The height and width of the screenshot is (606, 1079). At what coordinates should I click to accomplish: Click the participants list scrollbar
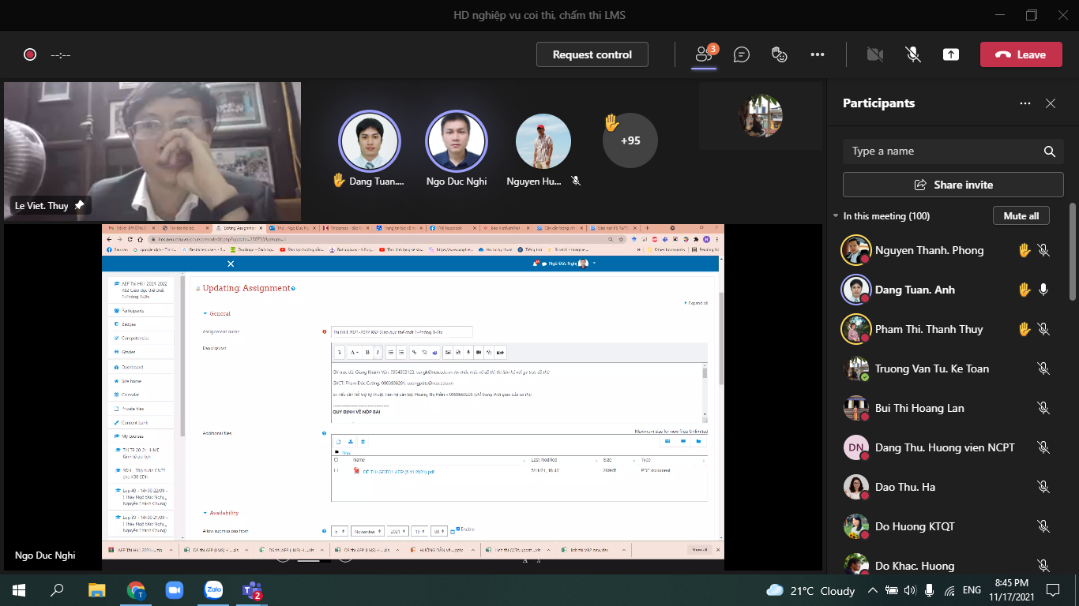[1072, 252]
